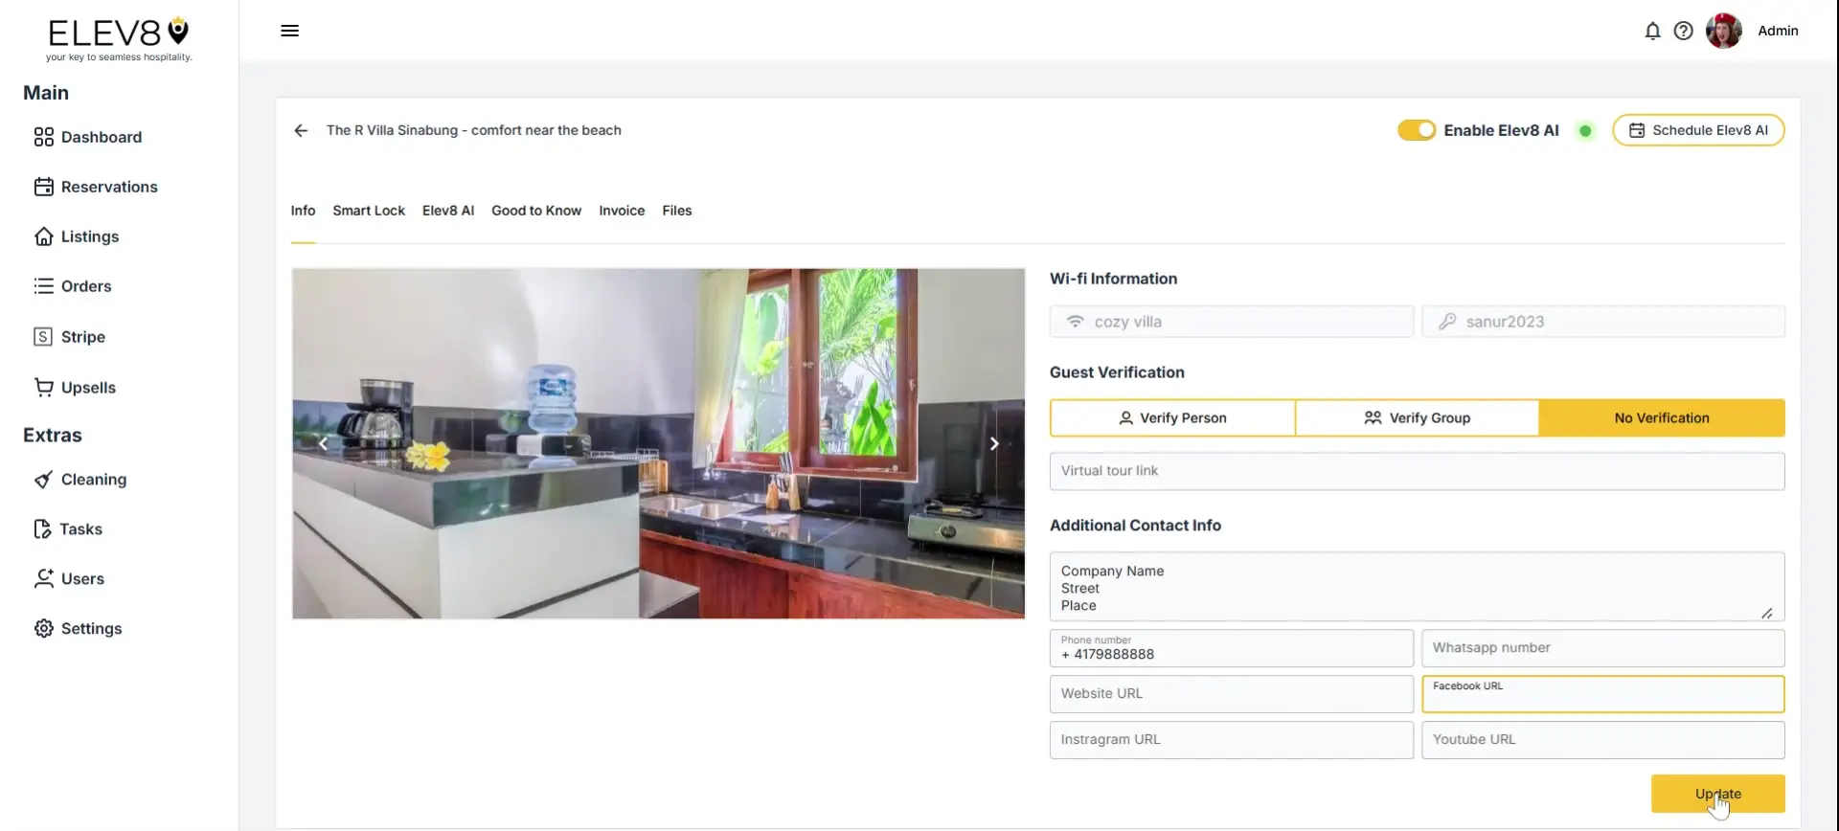
Task: Click the kitchen photo in the carousel
Action: click(658, 443)
